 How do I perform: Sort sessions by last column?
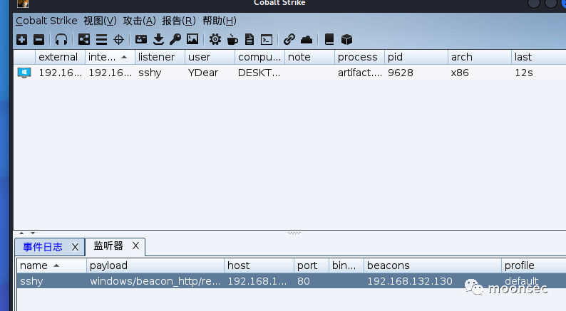(x=539, y=57)
